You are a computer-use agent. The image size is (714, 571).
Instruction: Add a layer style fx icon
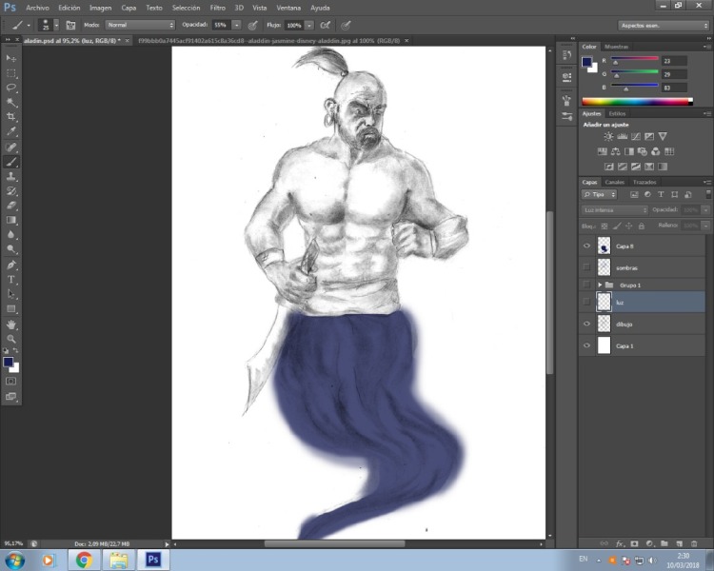click(x=620, y=543)
